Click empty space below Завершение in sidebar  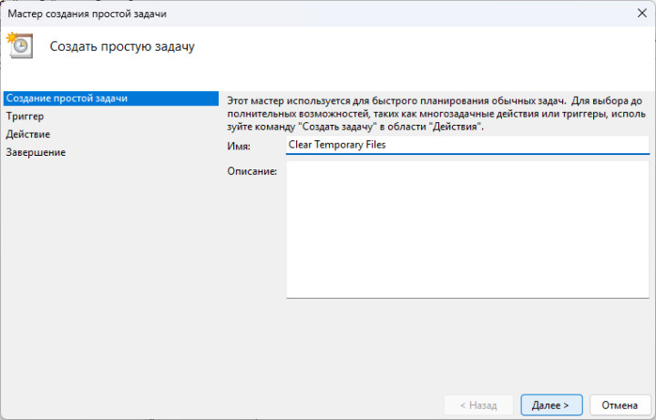[109, 273]
